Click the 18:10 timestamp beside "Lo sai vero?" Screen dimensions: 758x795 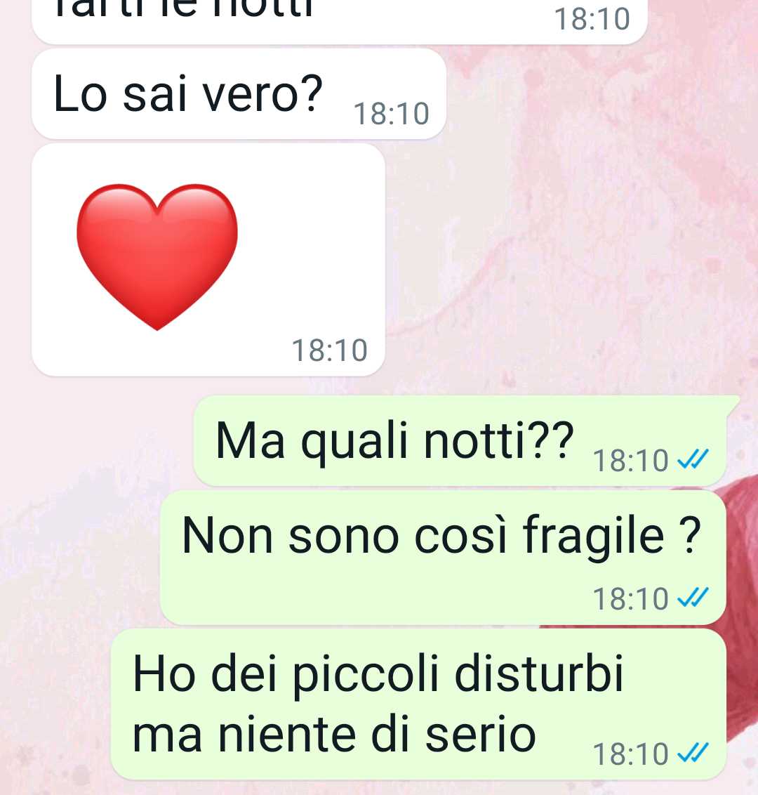[391, 114]
